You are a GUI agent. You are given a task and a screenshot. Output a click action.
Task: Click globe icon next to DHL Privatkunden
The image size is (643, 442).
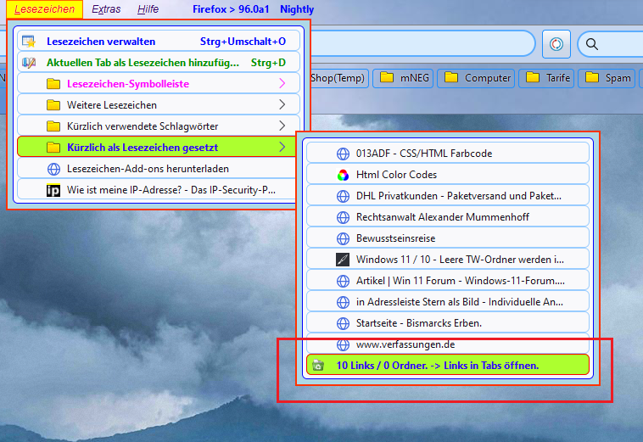[x=343, y=197]
